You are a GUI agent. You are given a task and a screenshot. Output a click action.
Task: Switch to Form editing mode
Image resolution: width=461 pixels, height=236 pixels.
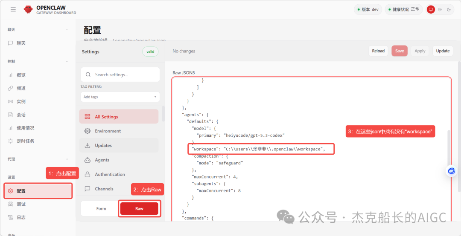101,208
